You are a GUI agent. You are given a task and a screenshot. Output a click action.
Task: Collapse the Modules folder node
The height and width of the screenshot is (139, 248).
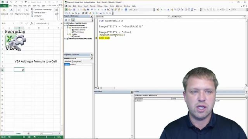68,34
